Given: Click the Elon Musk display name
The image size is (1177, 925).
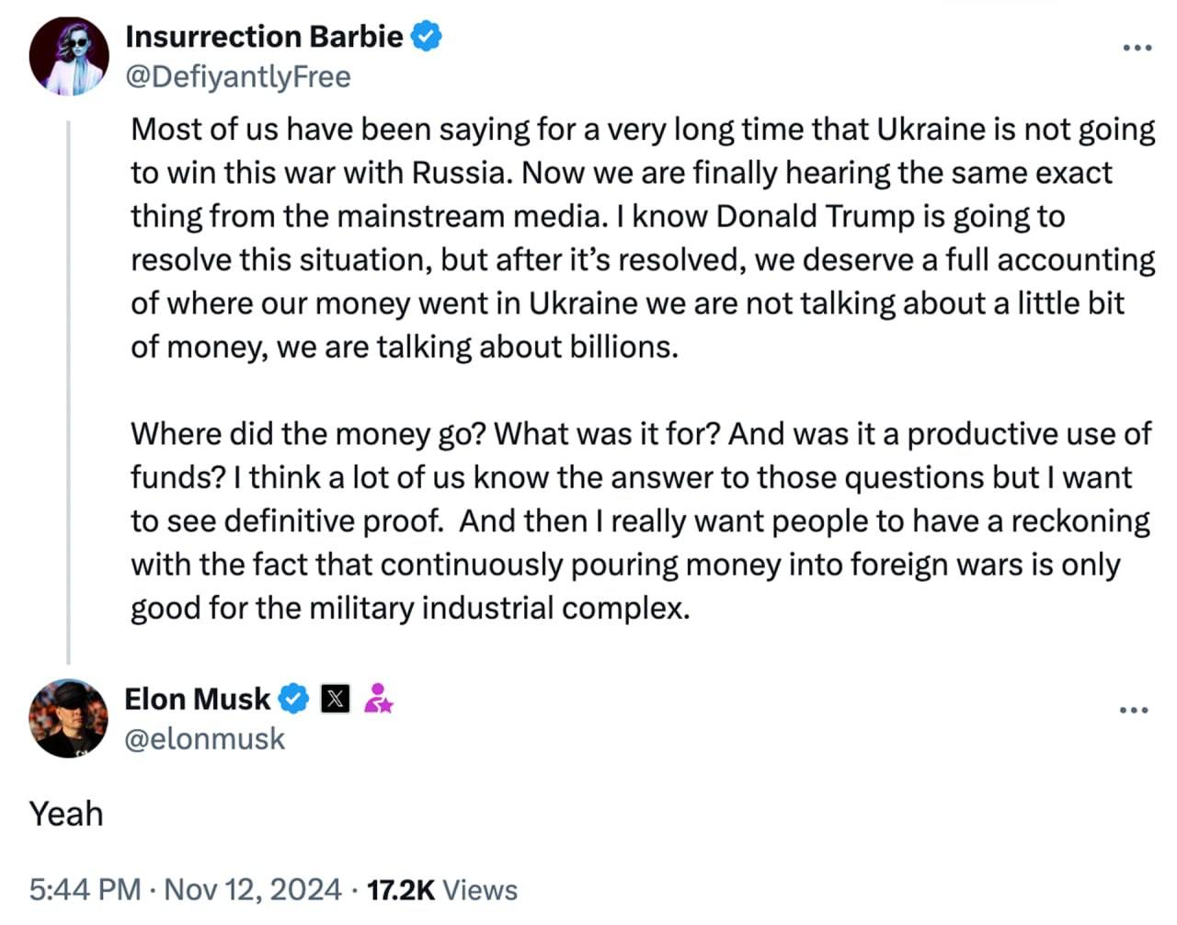Looking at the screenshot, I should [x=197, y=699].
